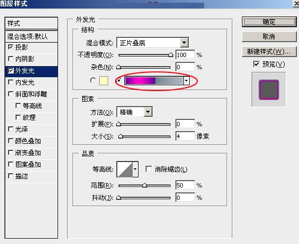Open the 混合模式 blend mode dropdown
Viewport: 299px width, 244px height.
184,43
